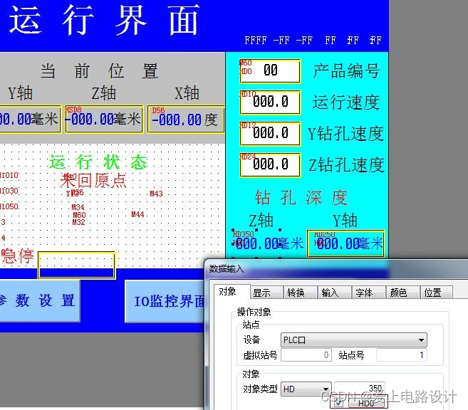
Task: Select the D56 X轴 position display
Action: pyautogui.click(x=186, y=119)
